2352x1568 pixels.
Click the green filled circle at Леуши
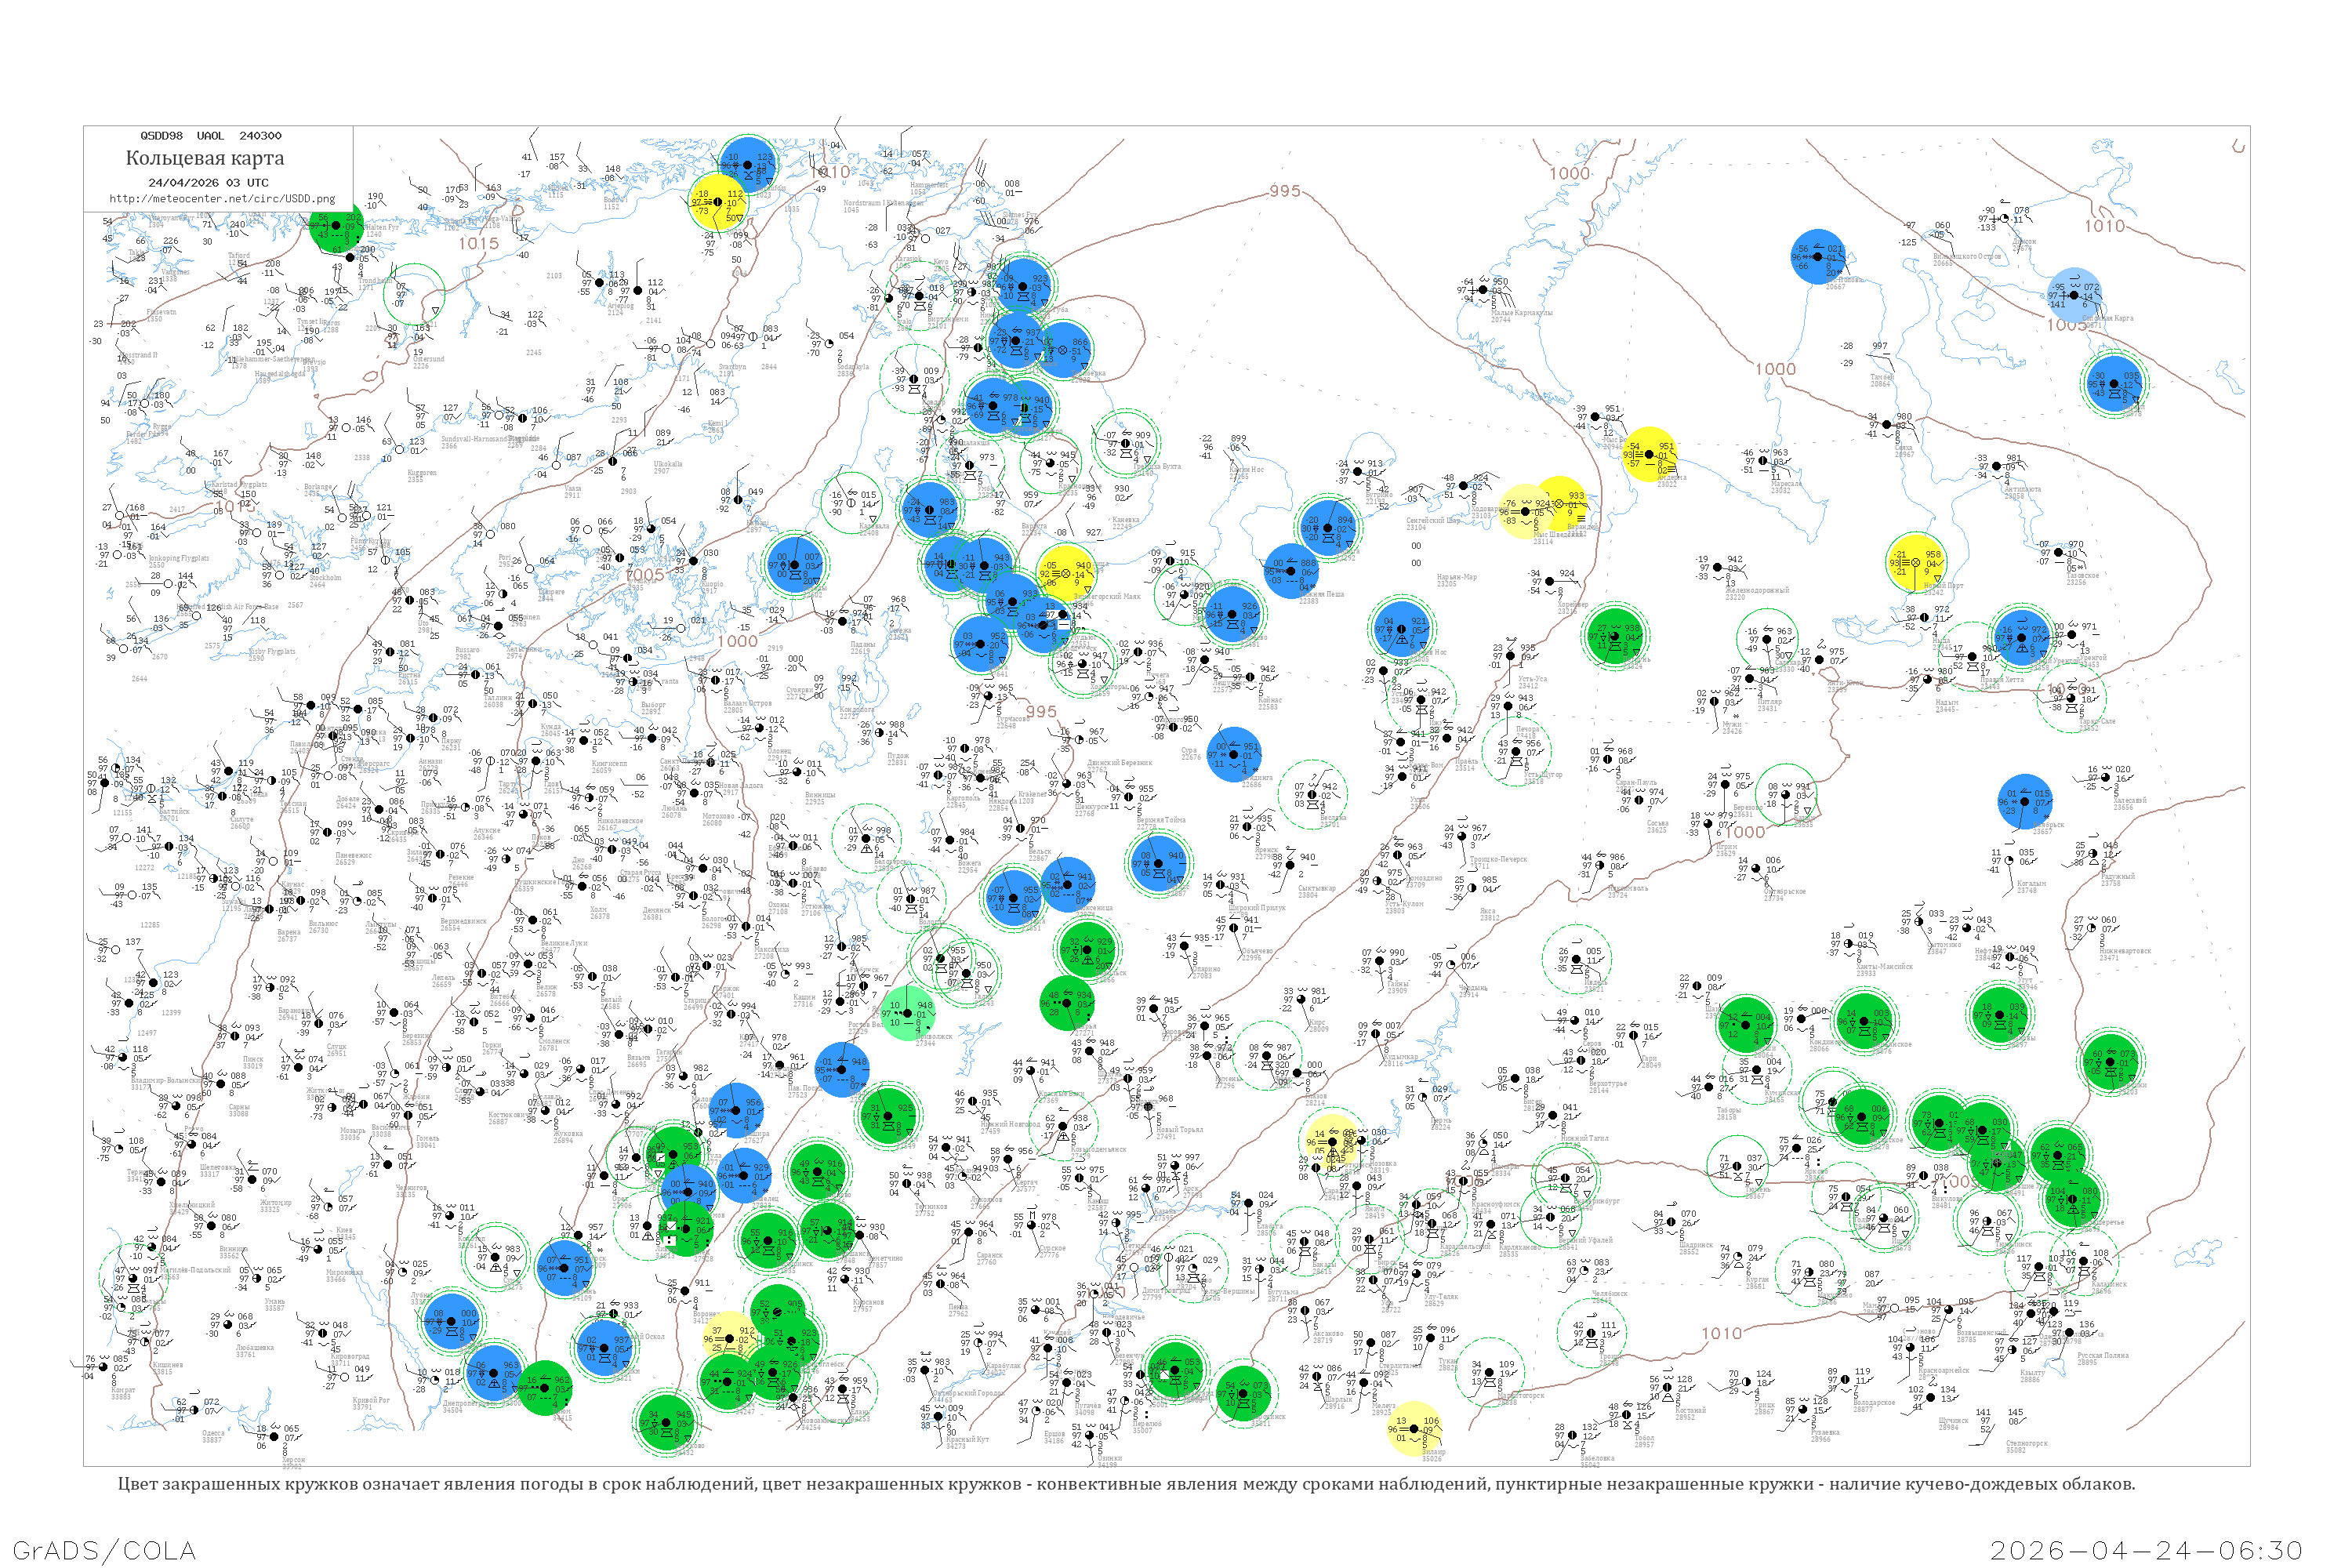pos(1746,1024)
